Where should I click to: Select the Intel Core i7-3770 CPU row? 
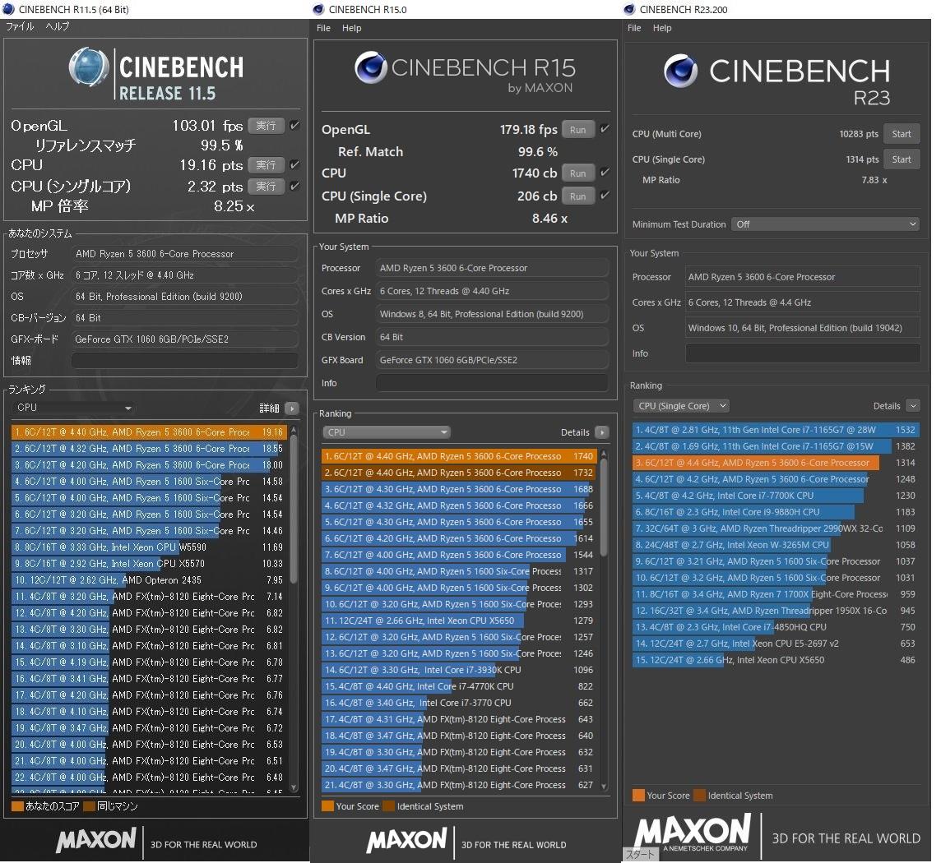click(x=459, y=703)
